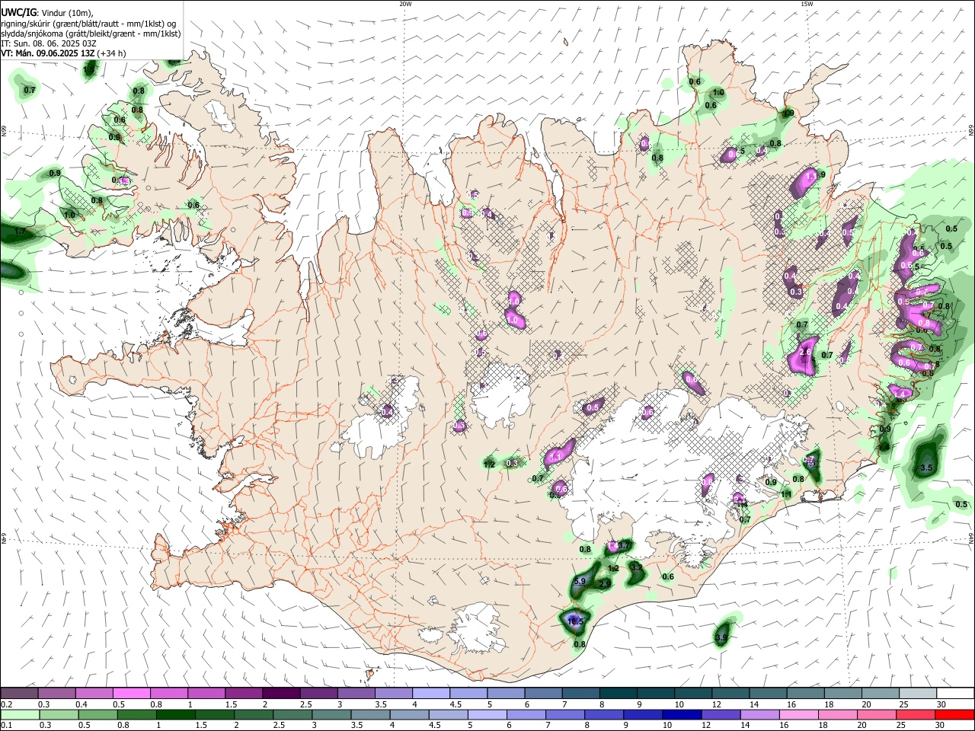
Task: Click the 3.9 value offshore south
Action: point(721,637)
